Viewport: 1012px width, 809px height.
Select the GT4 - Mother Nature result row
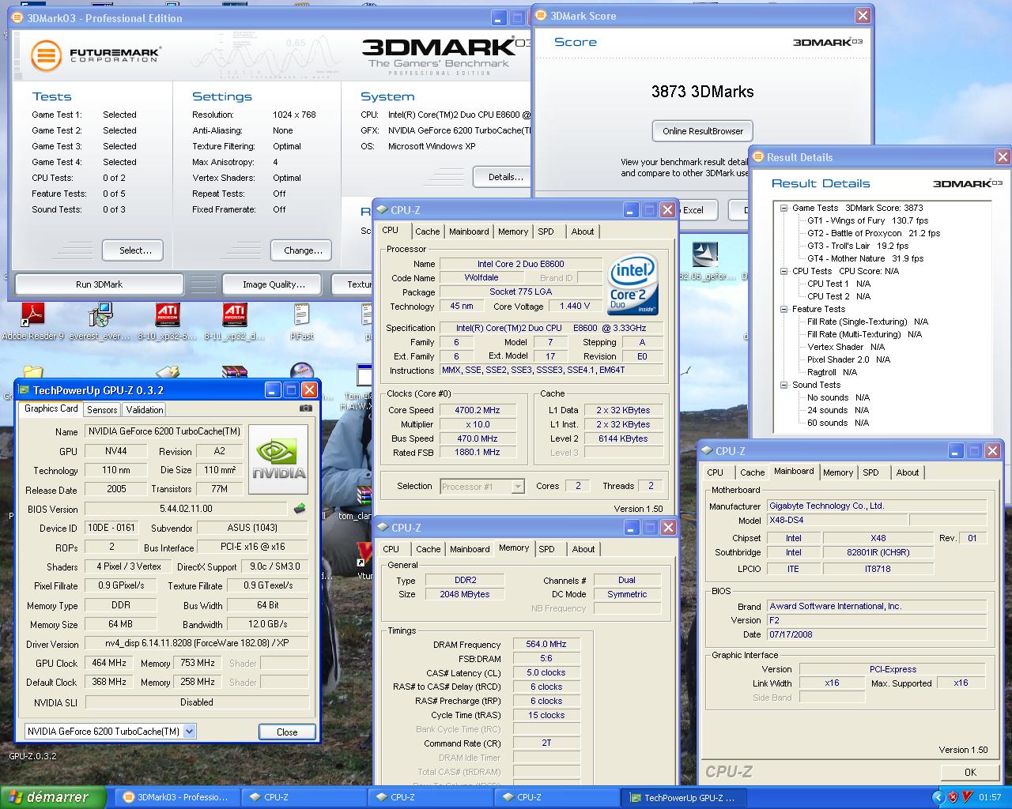tap(865, 258)
